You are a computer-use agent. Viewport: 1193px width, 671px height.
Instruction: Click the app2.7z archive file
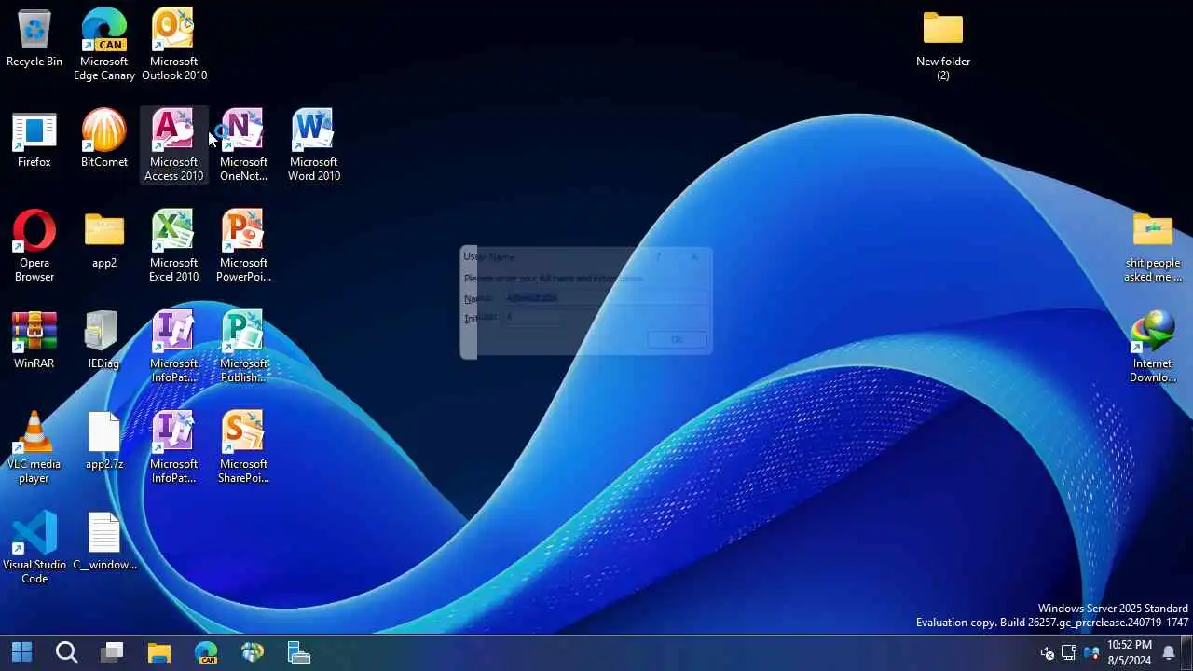(x=104, y=442)
